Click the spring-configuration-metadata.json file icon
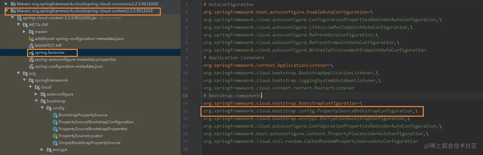The width and height of the screenshot is (483, 155). coord(31,66)
